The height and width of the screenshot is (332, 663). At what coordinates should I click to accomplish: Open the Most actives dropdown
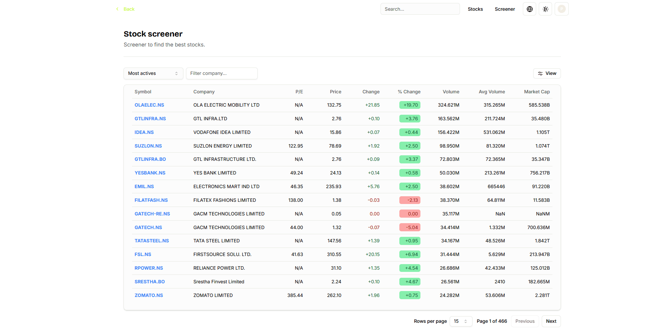pyautogui.click(x=153, y=73)
